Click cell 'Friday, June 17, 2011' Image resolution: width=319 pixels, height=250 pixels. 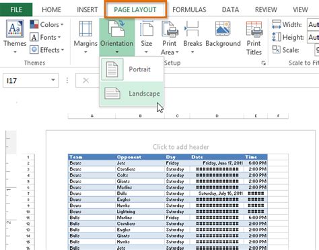tap(217, 163)
